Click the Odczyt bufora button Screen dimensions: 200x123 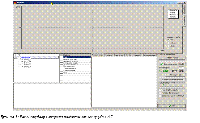[x=172, y=58]
